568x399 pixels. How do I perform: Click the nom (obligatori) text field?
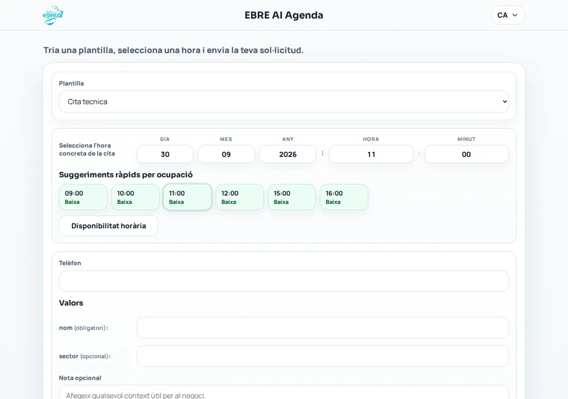[322, 328]
